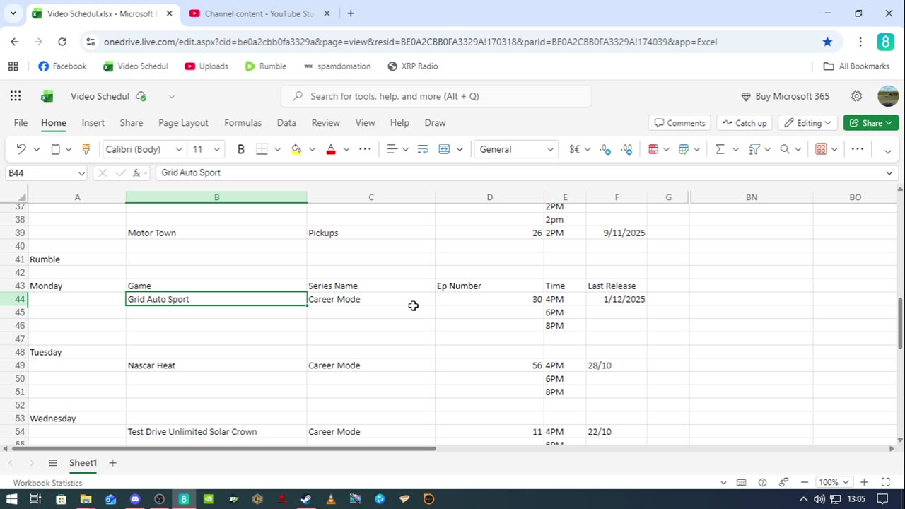This screenshot has width=905, height=509.
Task: Expand the formula bar
Action: point(889,173)
